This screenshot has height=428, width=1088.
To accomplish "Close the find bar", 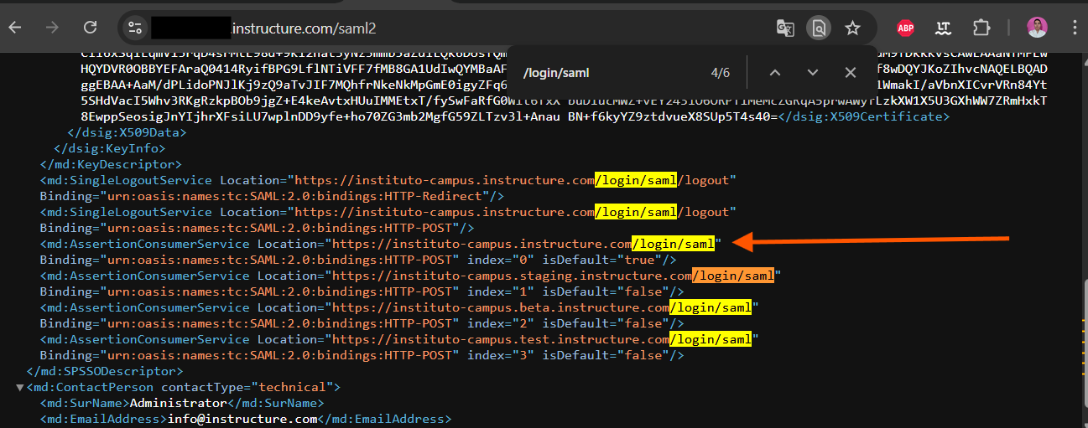I will click(x=850, y=73).
